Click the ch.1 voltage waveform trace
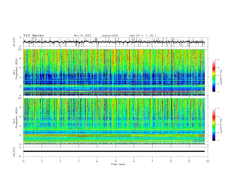Viewport: 234px width, 181px height. tap(114, 42)
